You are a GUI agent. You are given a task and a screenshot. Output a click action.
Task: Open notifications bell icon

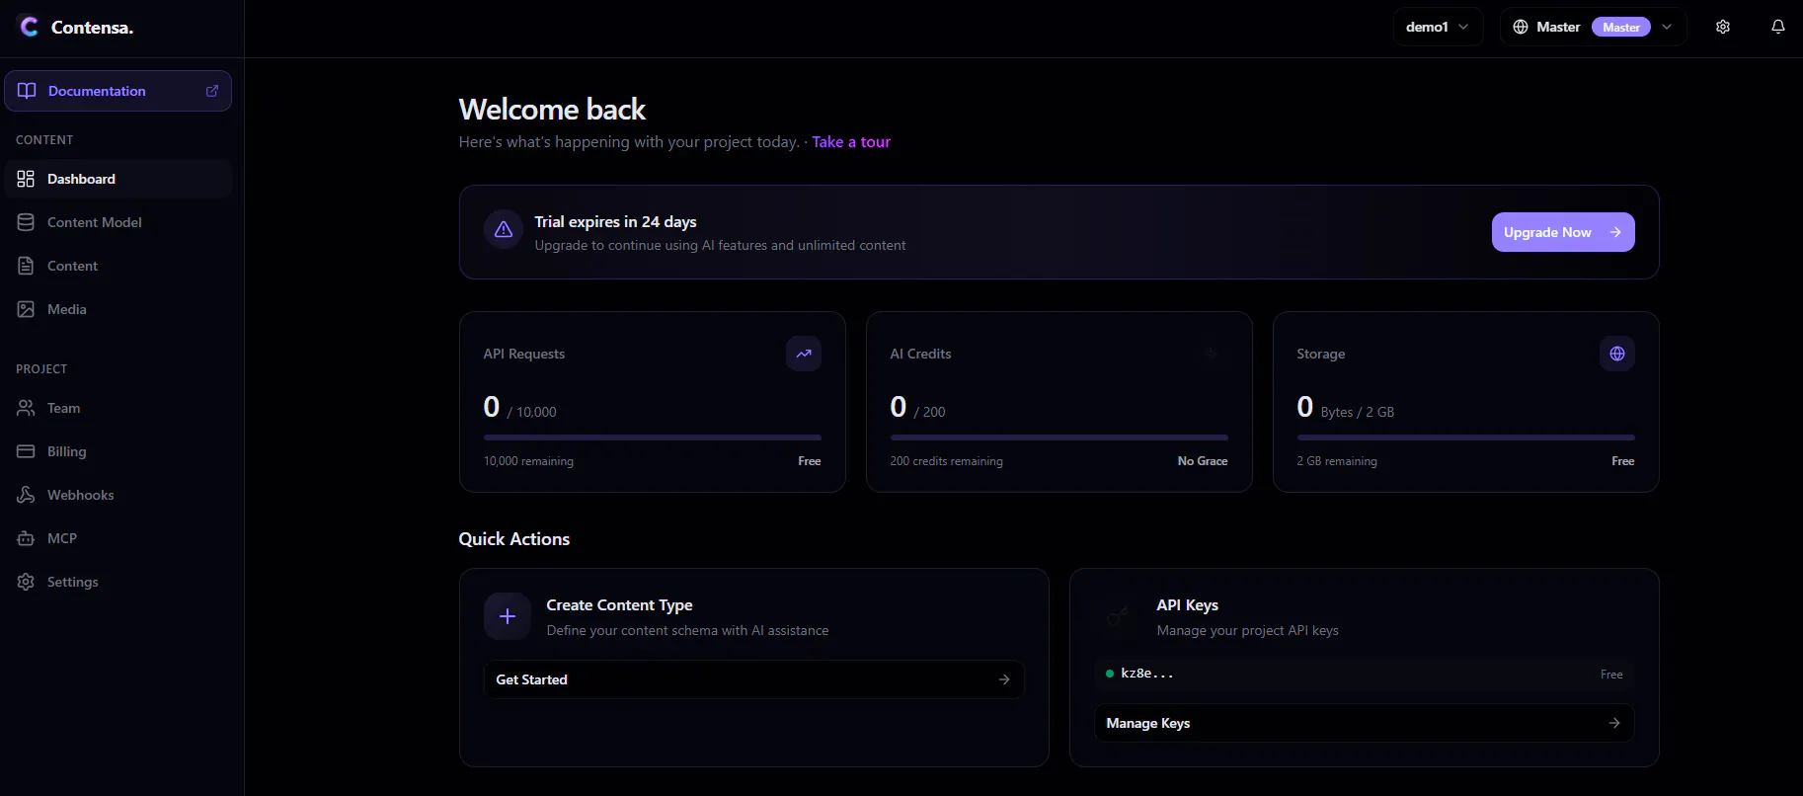(1778, 27)
